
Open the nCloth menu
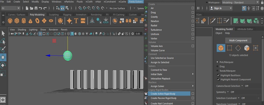pyautogui.click(x=89, y=2)
